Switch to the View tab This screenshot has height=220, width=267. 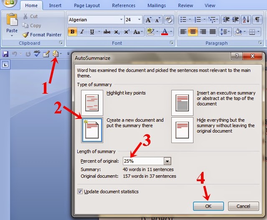click(x=210, y=5)
